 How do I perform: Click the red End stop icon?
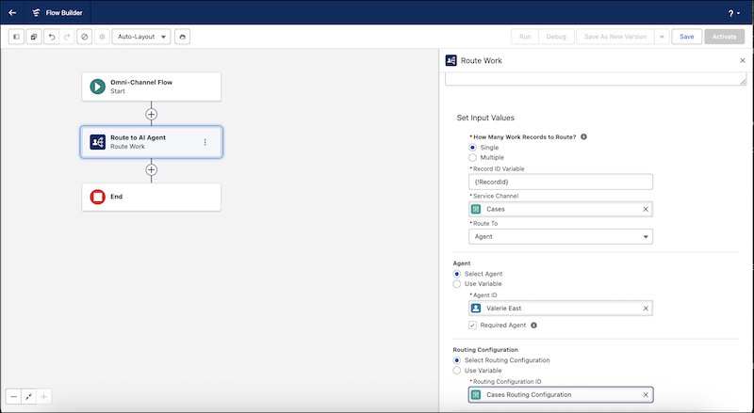[x=98, y=197]
